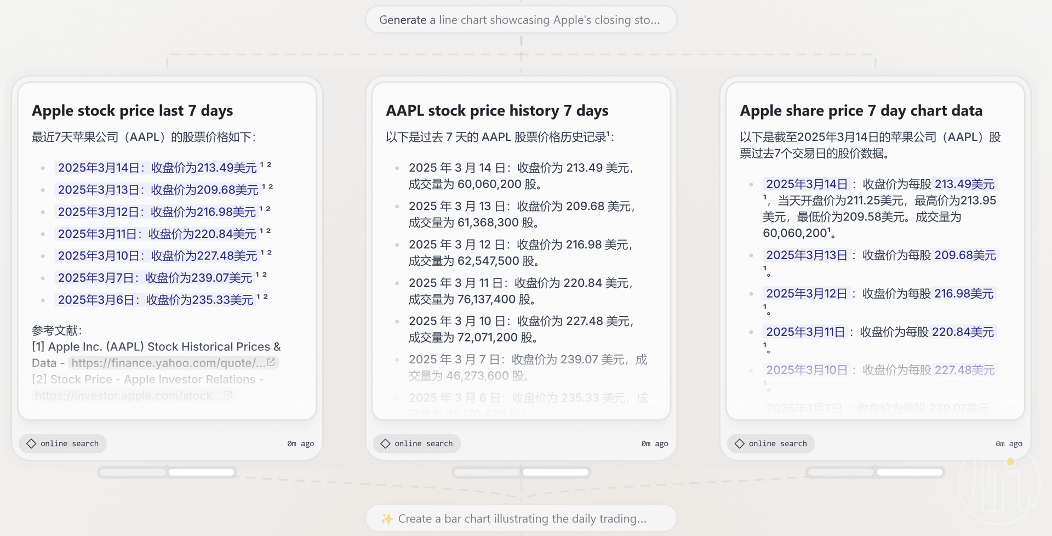Click the slider bar below the third card
Image resolution: width=1052 pixels, height=536 pixels.
[876, 472]
